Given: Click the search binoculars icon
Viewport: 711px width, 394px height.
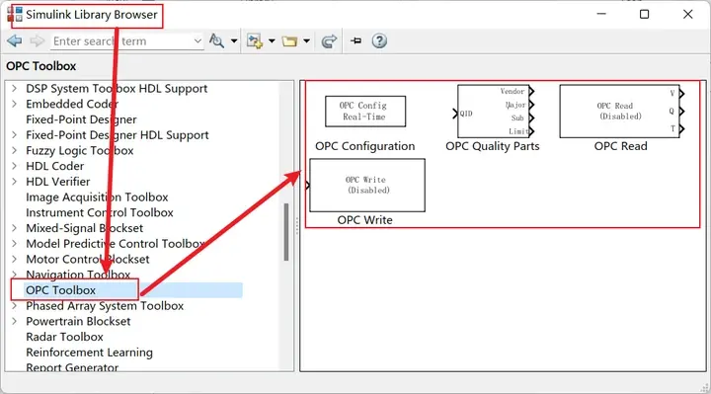Looking at the screenshot, I should [216, 41].
